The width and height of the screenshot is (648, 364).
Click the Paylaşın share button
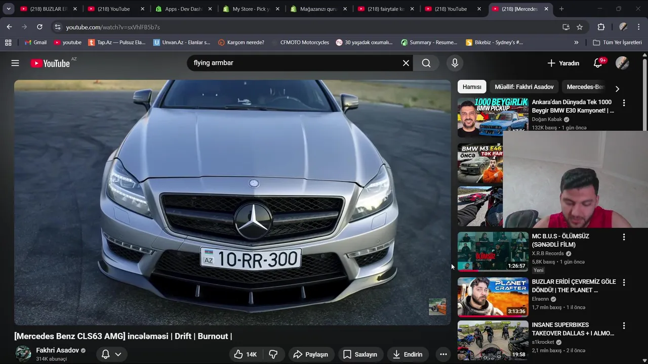tap(310, 354)
